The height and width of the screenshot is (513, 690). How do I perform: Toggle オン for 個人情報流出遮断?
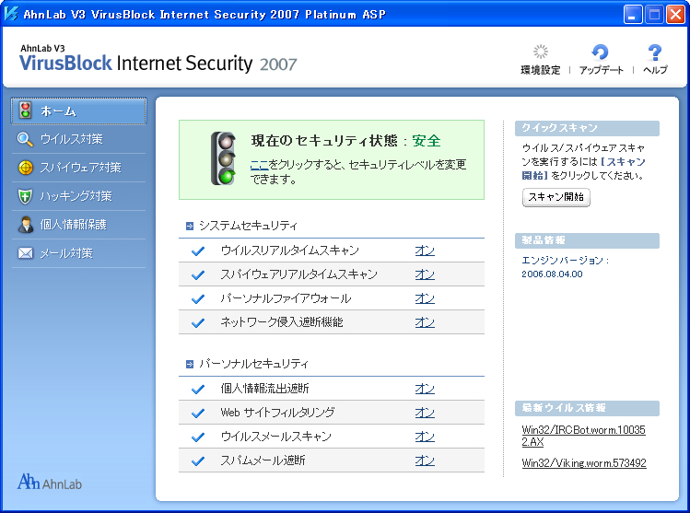pyautogui.click(x=425, y=389)
